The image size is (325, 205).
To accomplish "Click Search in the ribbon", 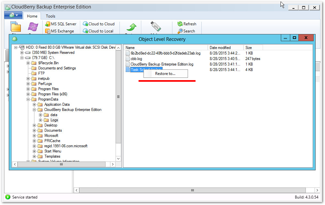I will click(x=186, y=31).
